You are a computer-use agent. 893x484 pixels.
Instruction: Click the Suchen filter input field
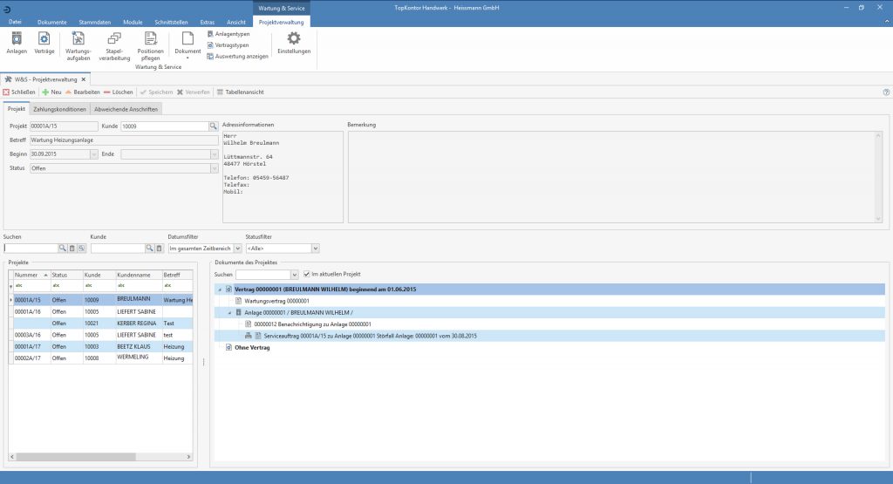[31, 249]
